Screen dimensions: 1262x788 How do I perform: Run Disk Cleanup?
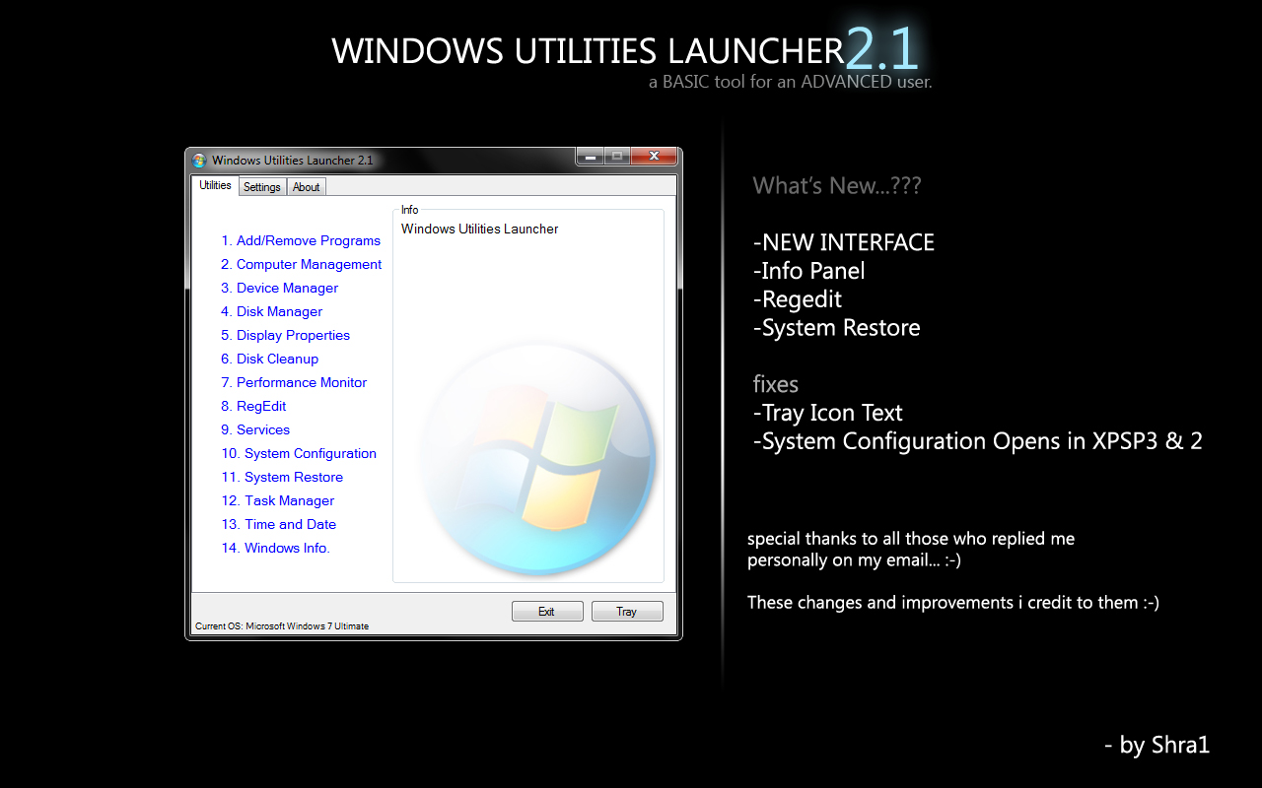pyautogui.click(x=269, y=359)
